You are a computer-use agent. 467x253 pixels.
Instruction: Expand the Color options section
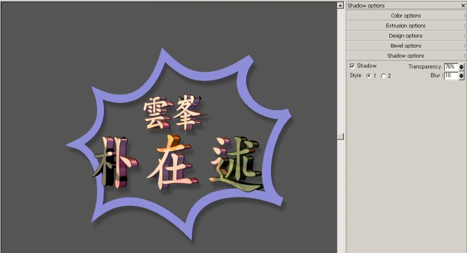pos(406,16)
